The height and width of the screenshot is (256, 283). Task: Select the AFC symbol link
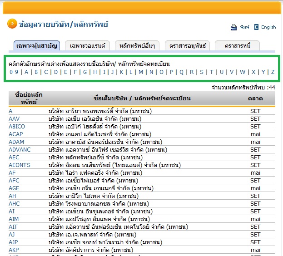(x=14, y=181)
